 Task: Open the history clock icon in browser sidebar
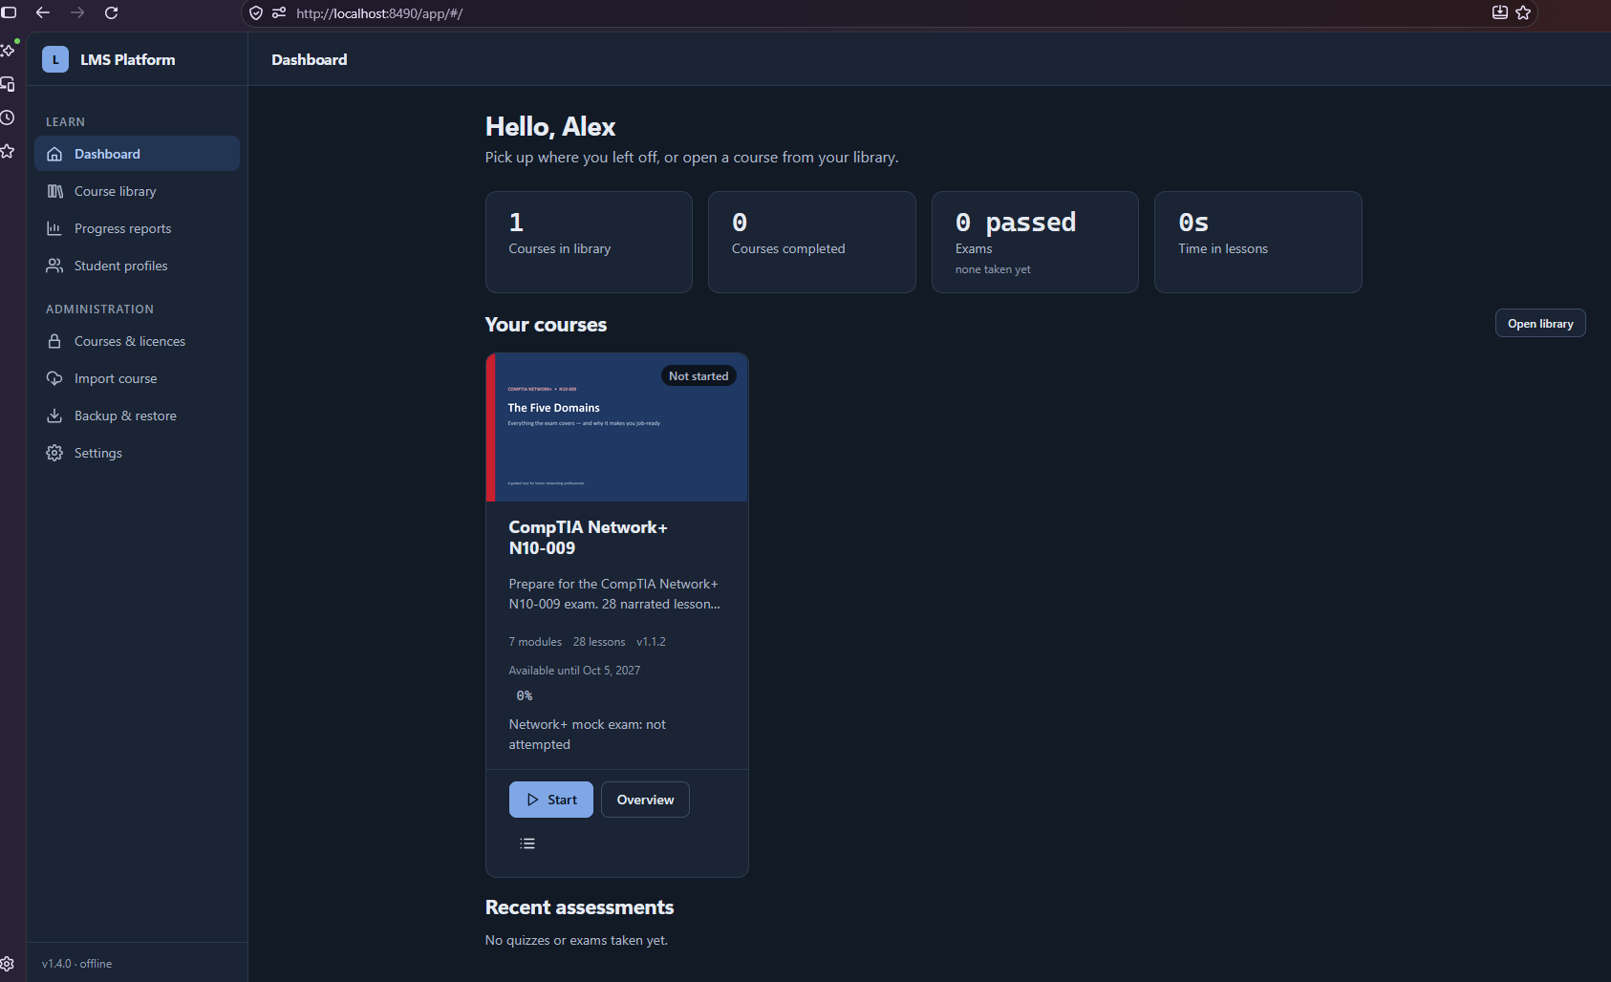point(7,117)
